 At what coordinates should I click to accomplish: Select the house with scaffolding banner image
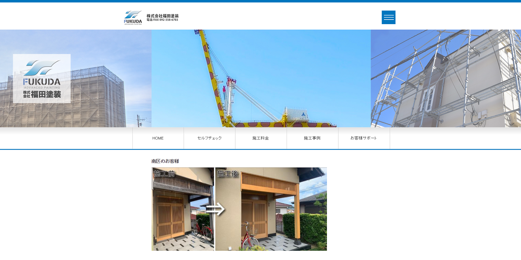[x=445, y=78]
